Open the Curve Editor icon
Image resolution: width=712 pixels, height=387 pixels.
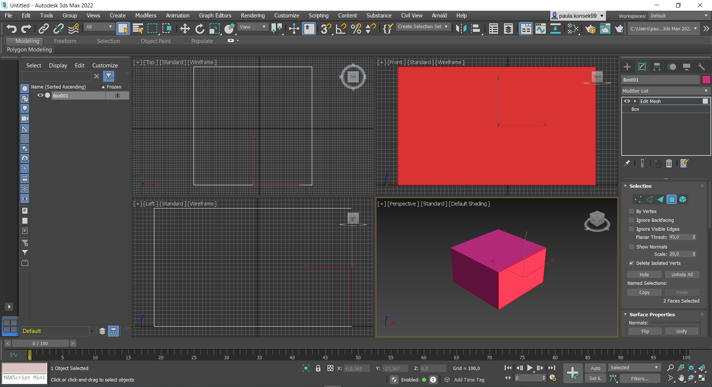click(541, 29)
